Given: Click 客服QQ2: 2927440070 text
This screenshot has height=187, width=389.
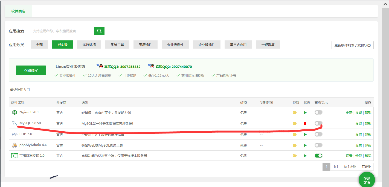Looking at the screenshot, I should point(174,67).
